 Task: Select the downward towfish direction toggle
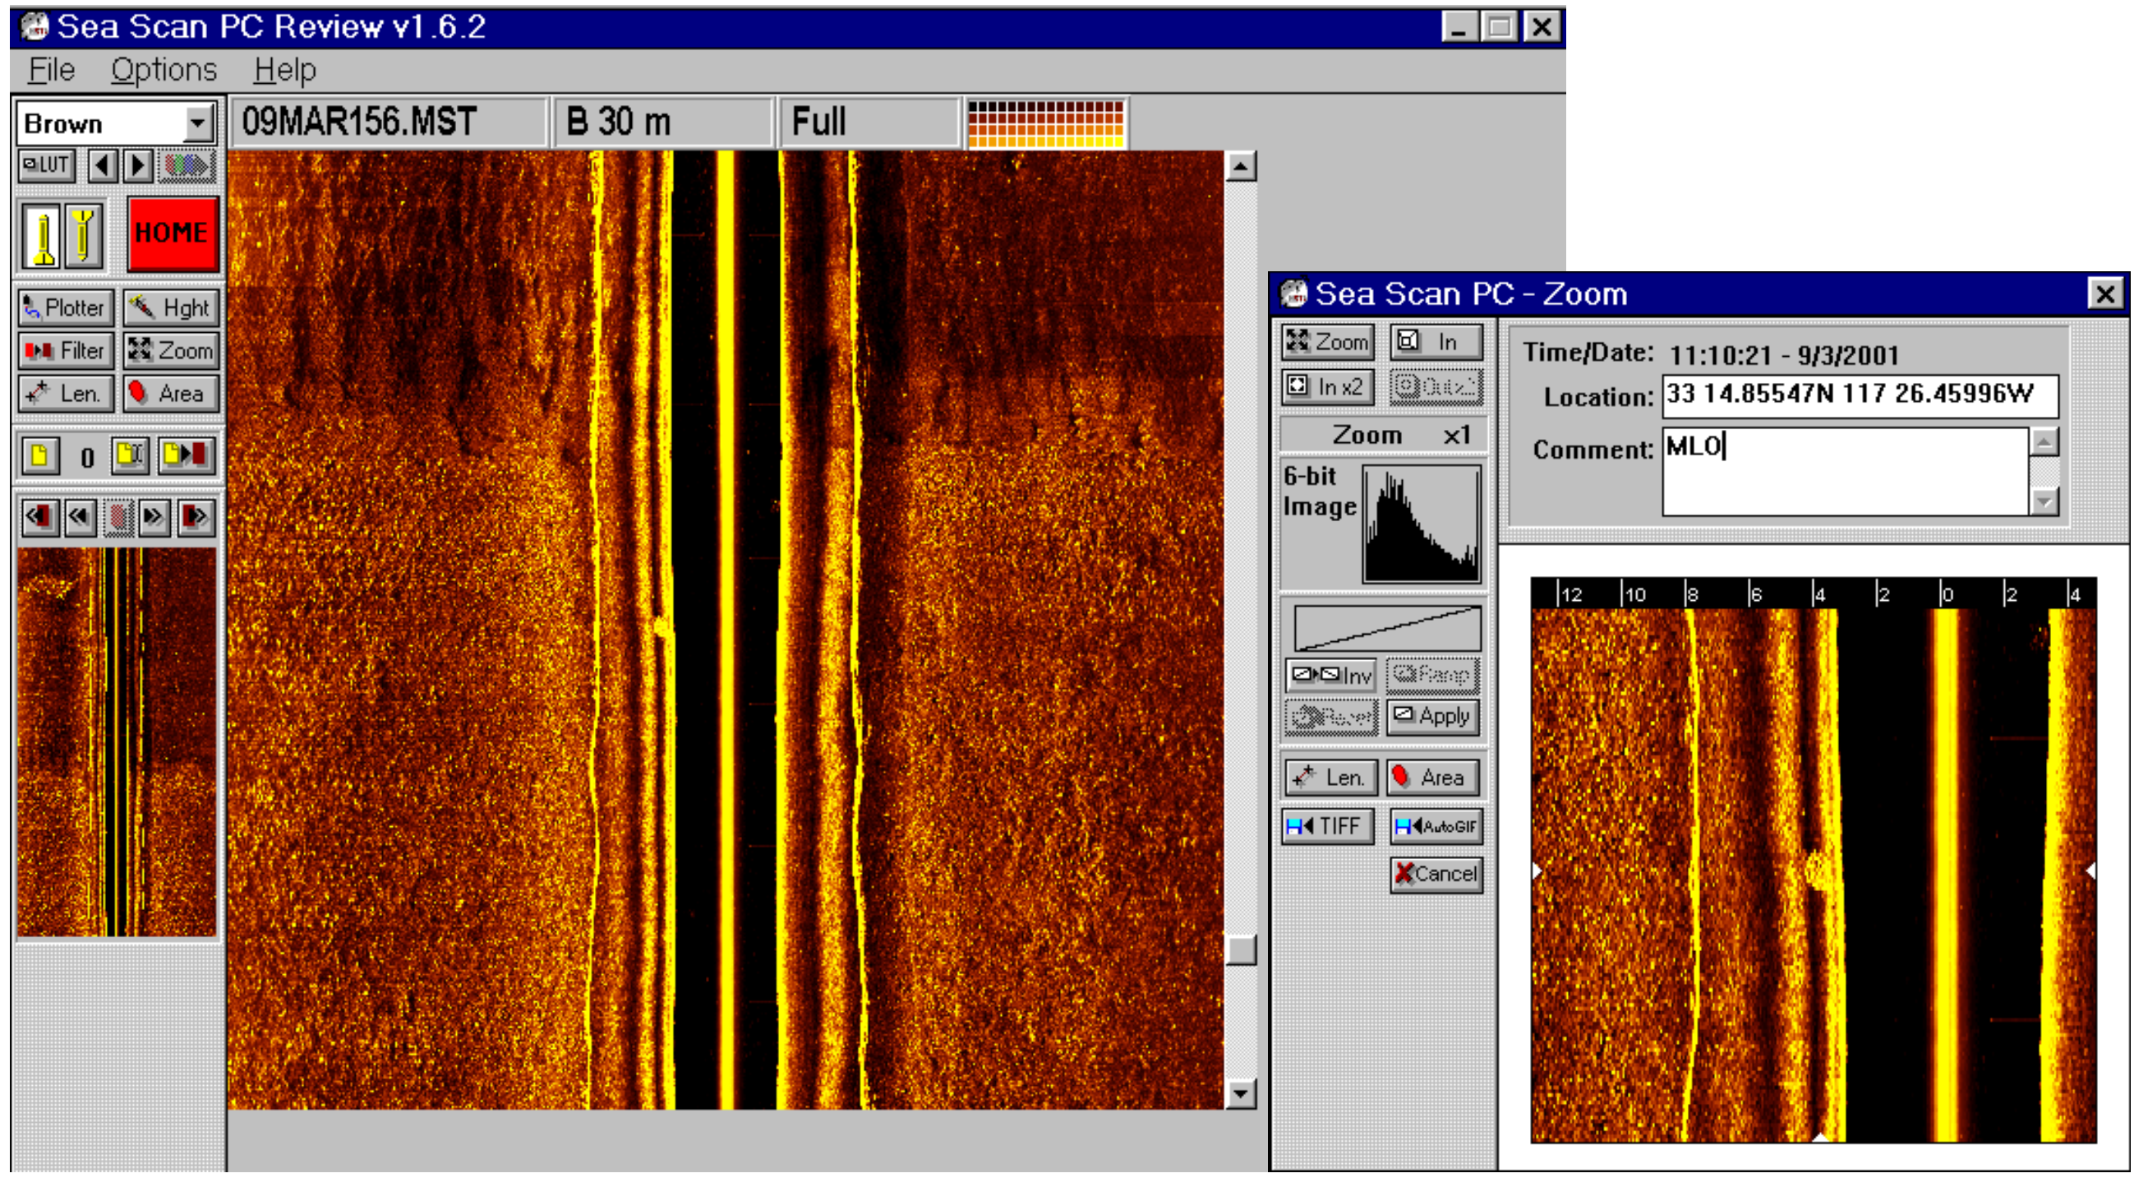pyautogui.click(x=83, y=235)
